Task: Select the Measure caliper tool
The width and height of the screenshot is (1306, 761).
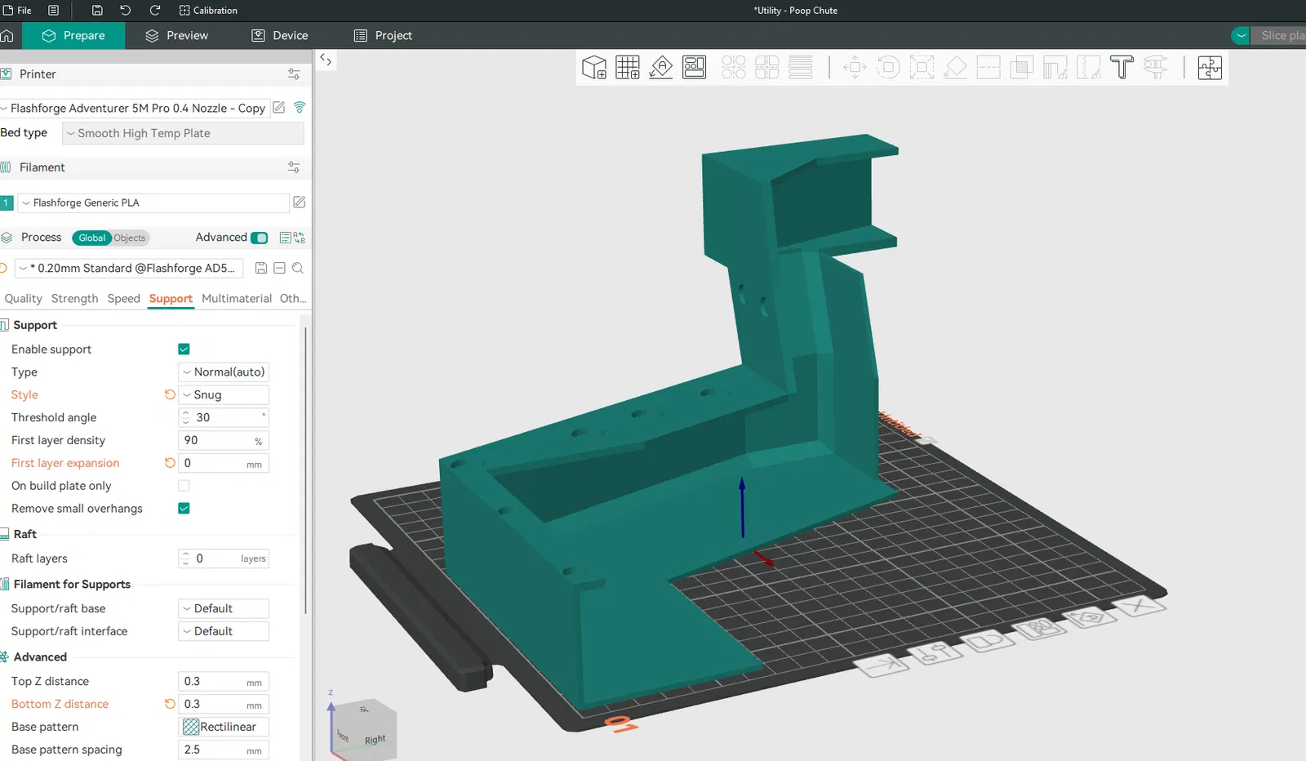Action: [1156, 67]
